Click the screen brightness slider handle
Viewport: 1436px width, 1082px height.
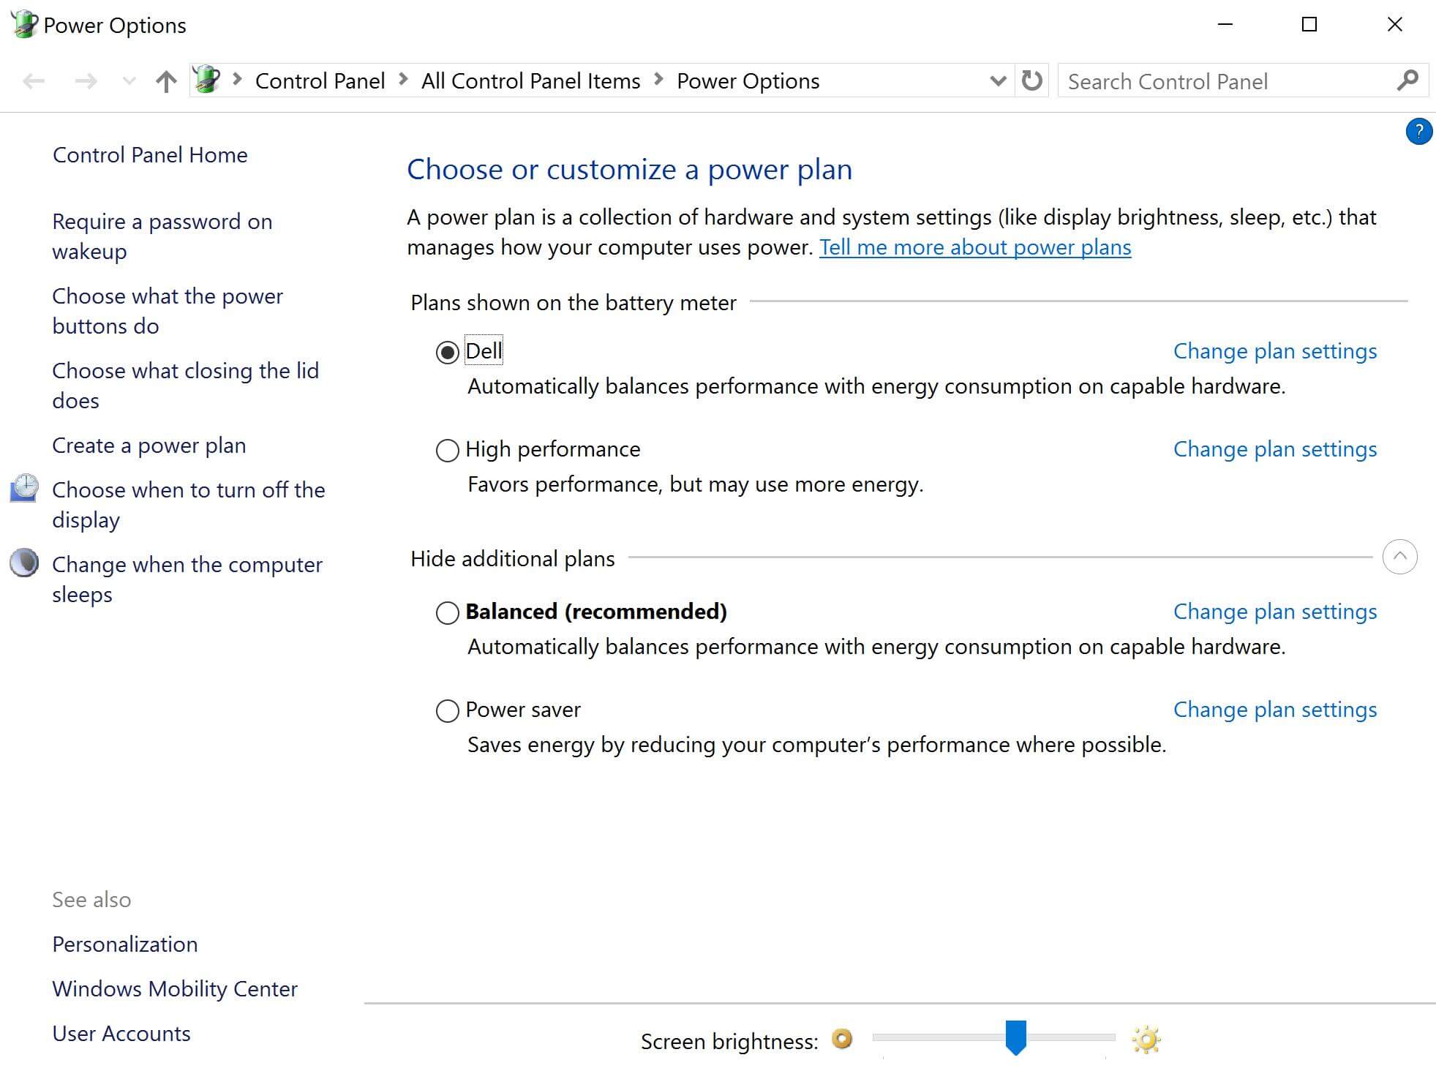coord(1015,1037)
